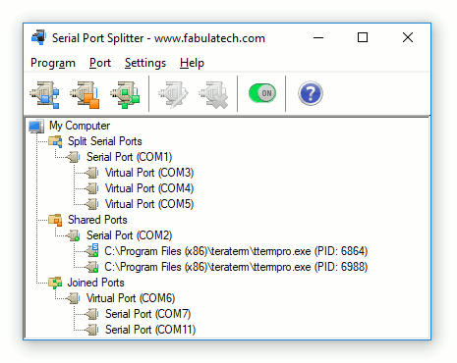Click the connector icon beside Virtual Port (COM5)
The height and width of the screenshot is (363, 457).
click(91, 204)
